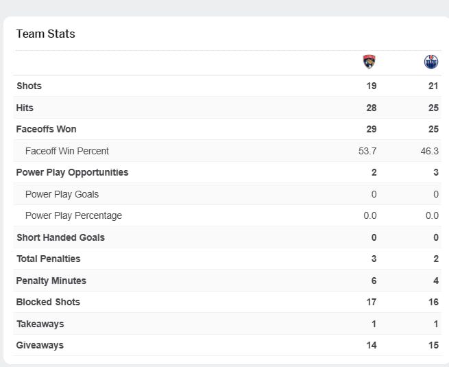Click the Takeaways row label
This screenshot has width=449, height=367.
(40, 324)
